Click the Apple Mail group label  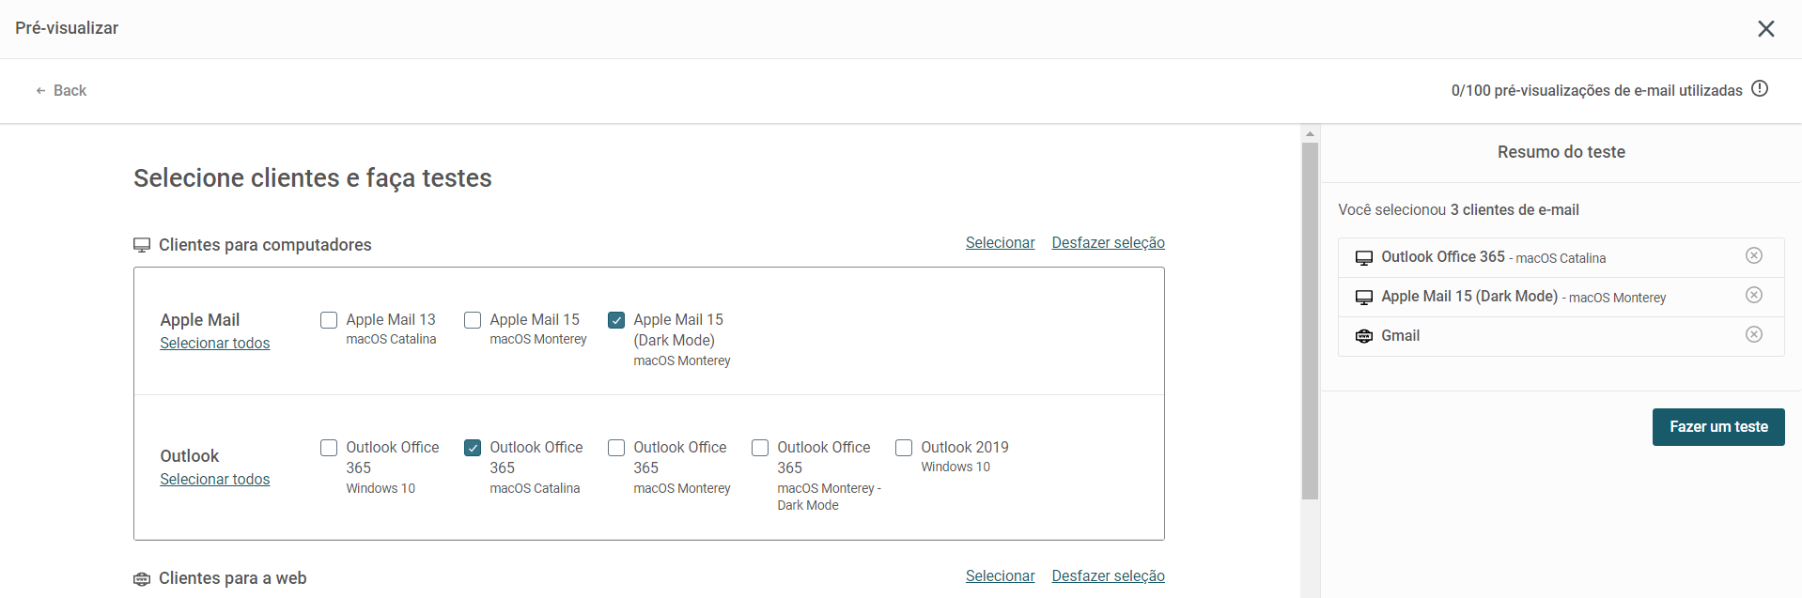[x=200, y=320]
